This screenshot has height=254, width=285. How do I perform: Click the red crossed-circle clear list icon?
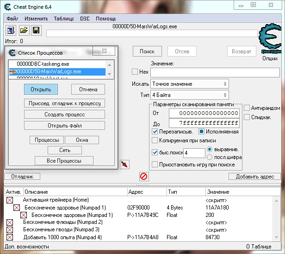[144, 177]
